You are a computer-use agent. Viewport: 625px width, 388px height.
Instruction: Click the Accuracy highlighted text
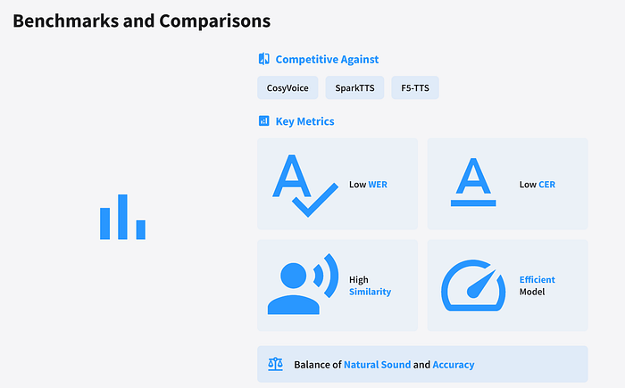pos(454,365)
